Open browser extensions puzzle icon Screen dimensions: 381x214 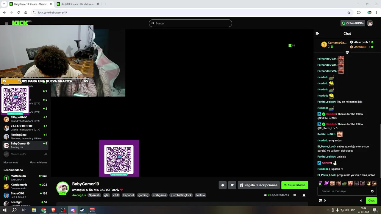359,12
